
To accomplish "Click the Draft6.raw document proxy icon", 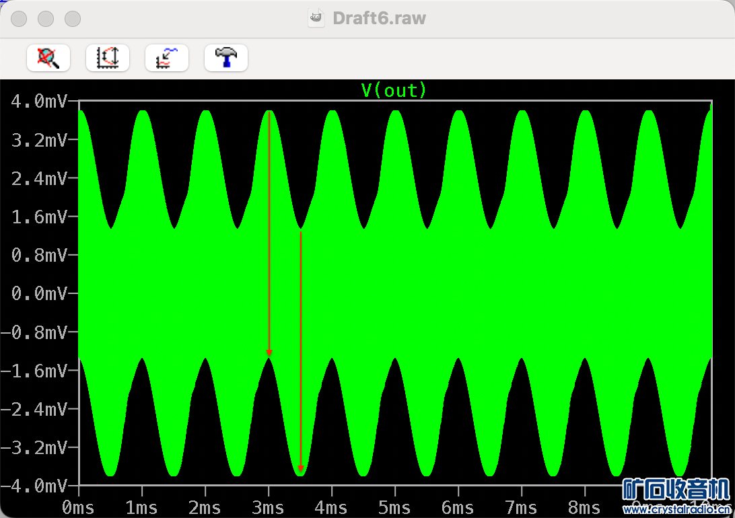I will click(317, 18).
